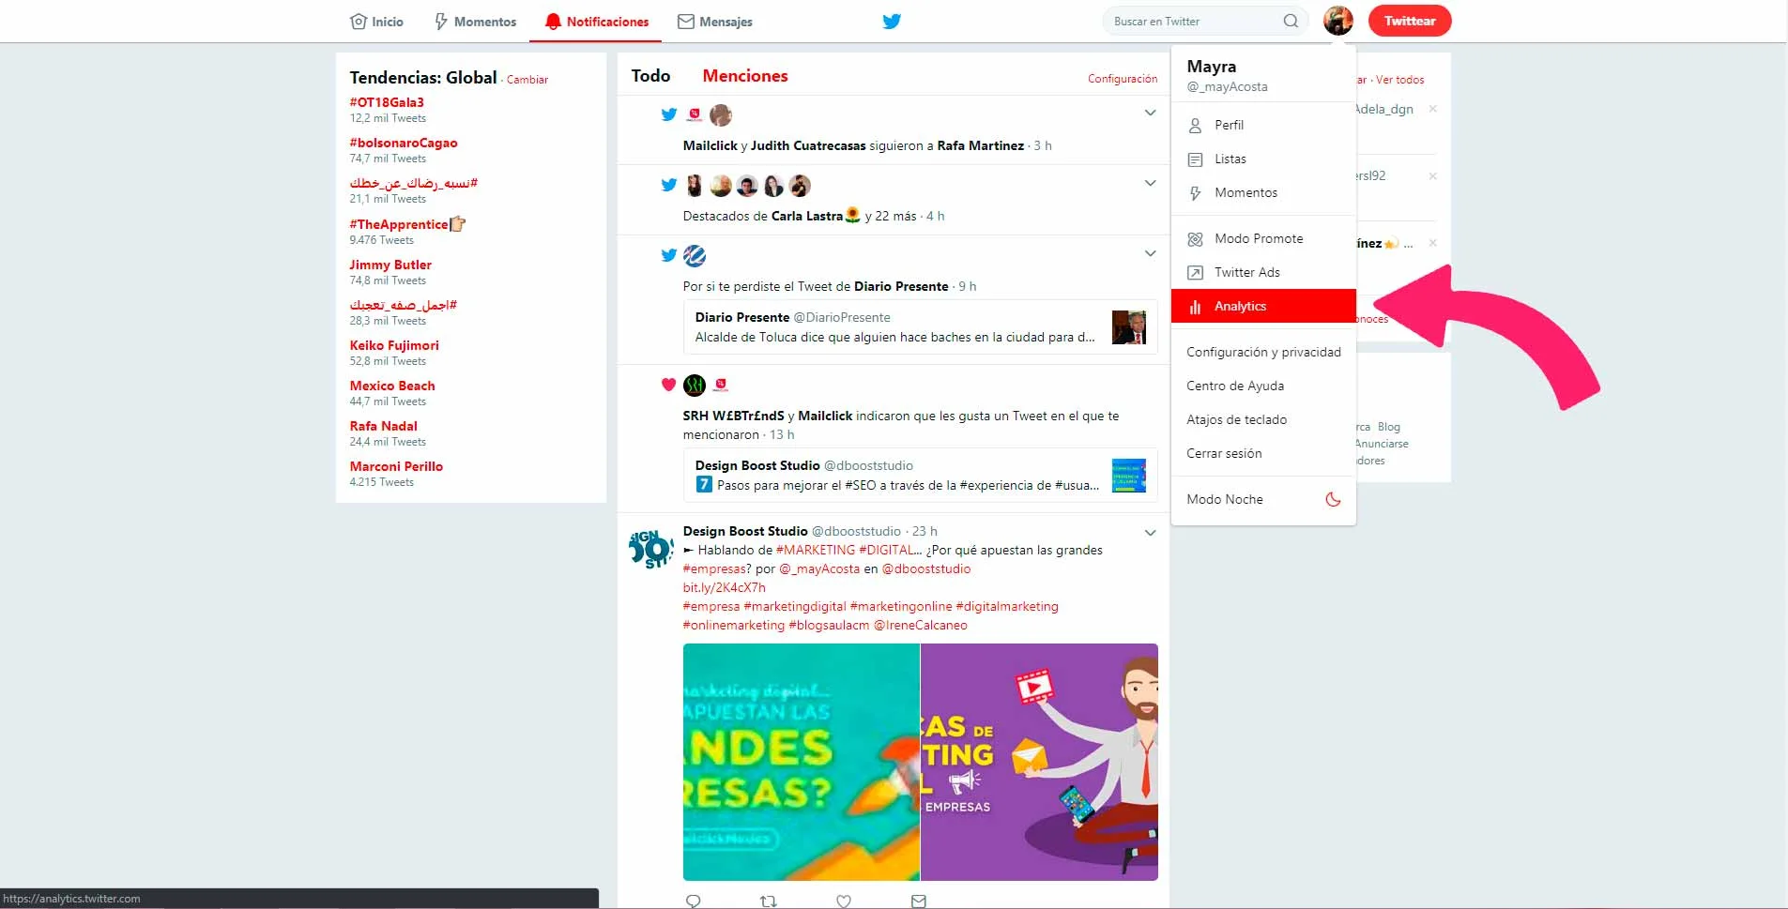Viewport: 1788px width, 909px height.
Task: Open the profile avatar menu
Action: (1337, 21)
